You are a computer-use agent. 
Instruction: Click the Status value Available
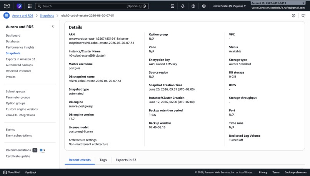(x=235, y=52)
